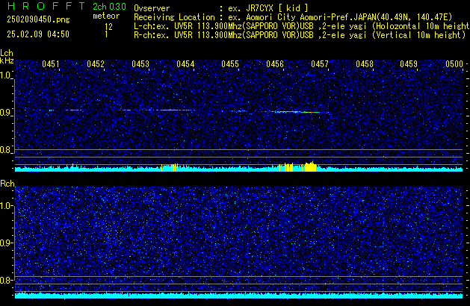This screenshot has height=306, width=470.
Task: Click the R-ch UV5R Vertical yagi description
Action: [x=300, y=35]
